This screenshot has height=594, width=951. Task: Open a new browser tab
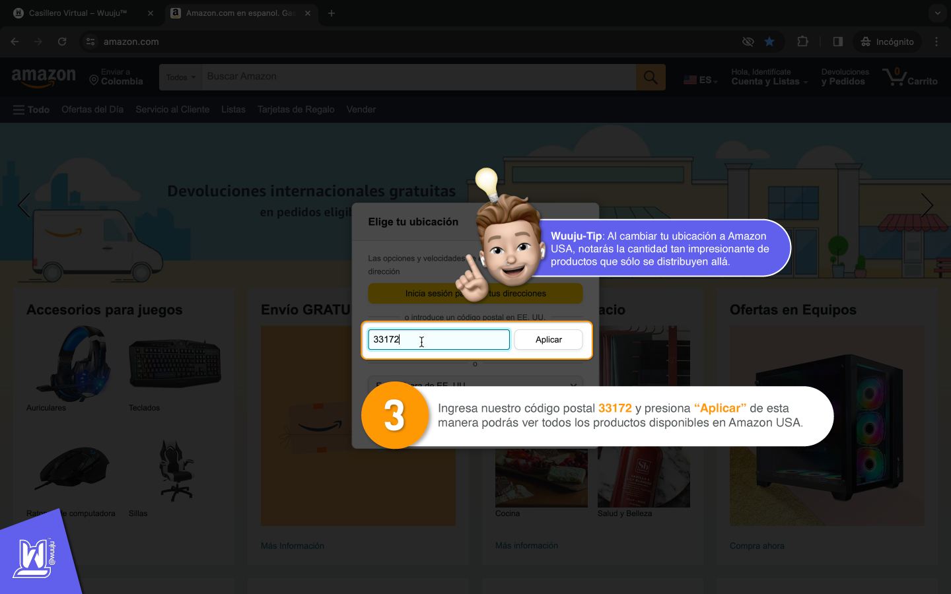(332, 13)
